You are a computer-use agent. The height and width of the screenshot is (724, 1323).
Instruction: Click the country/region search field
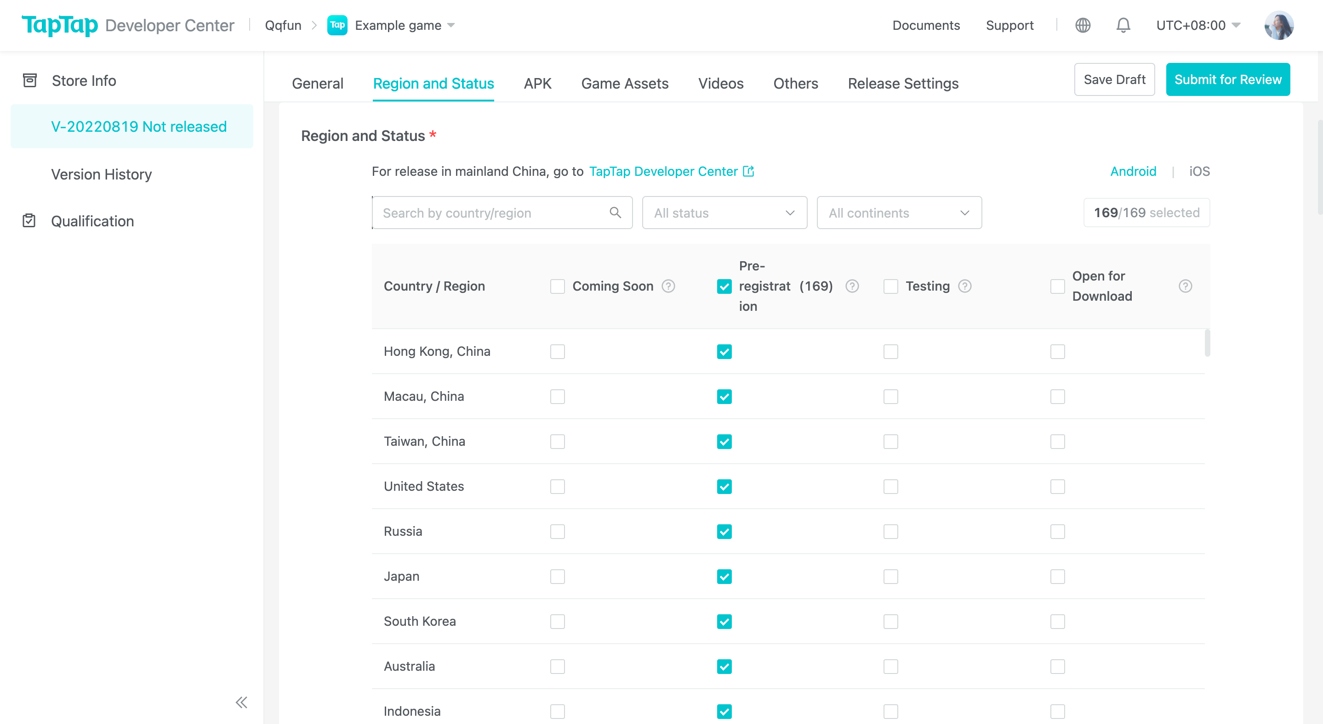coord(493,213)
